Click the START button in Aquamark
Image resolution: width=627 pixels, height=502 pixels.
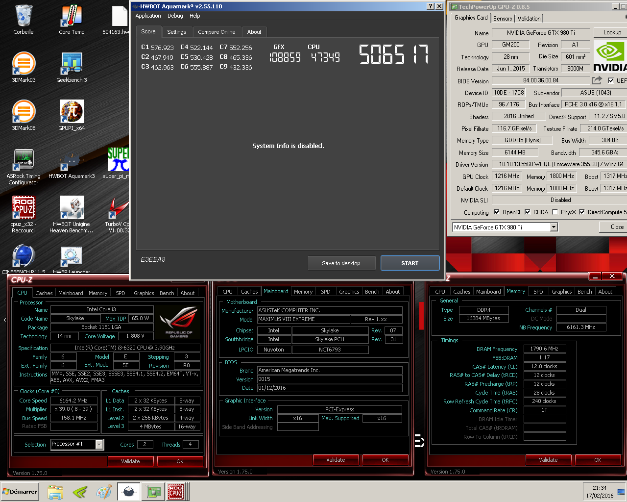point(410,263)
